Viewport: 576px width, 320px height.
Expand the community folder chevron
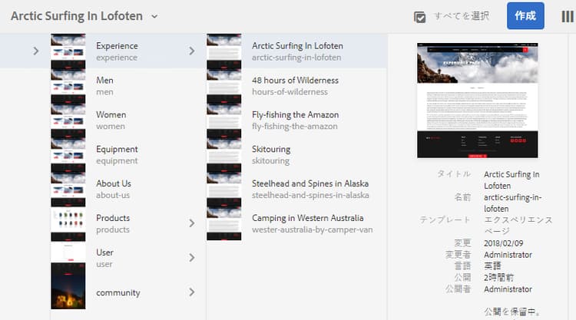coord(192,292)
